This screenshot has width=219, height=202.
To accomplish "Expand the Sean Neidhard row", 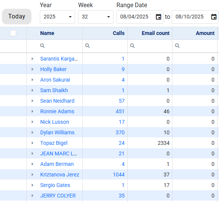I will pos(32,101).
